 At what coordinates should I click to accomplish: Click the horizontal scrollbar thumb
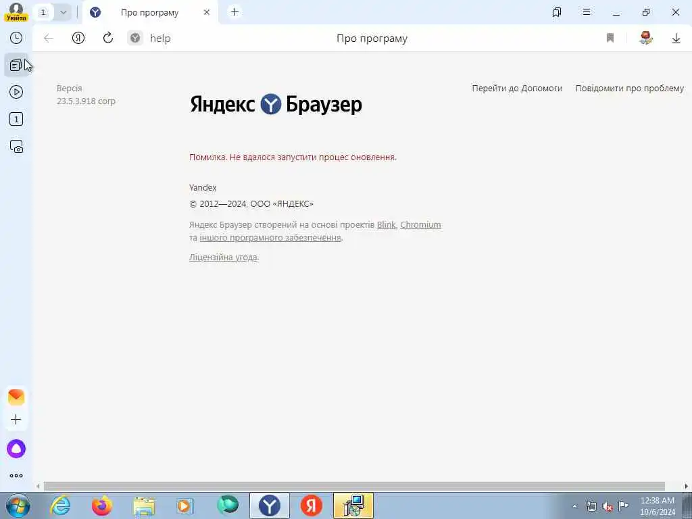pos(354,487)
